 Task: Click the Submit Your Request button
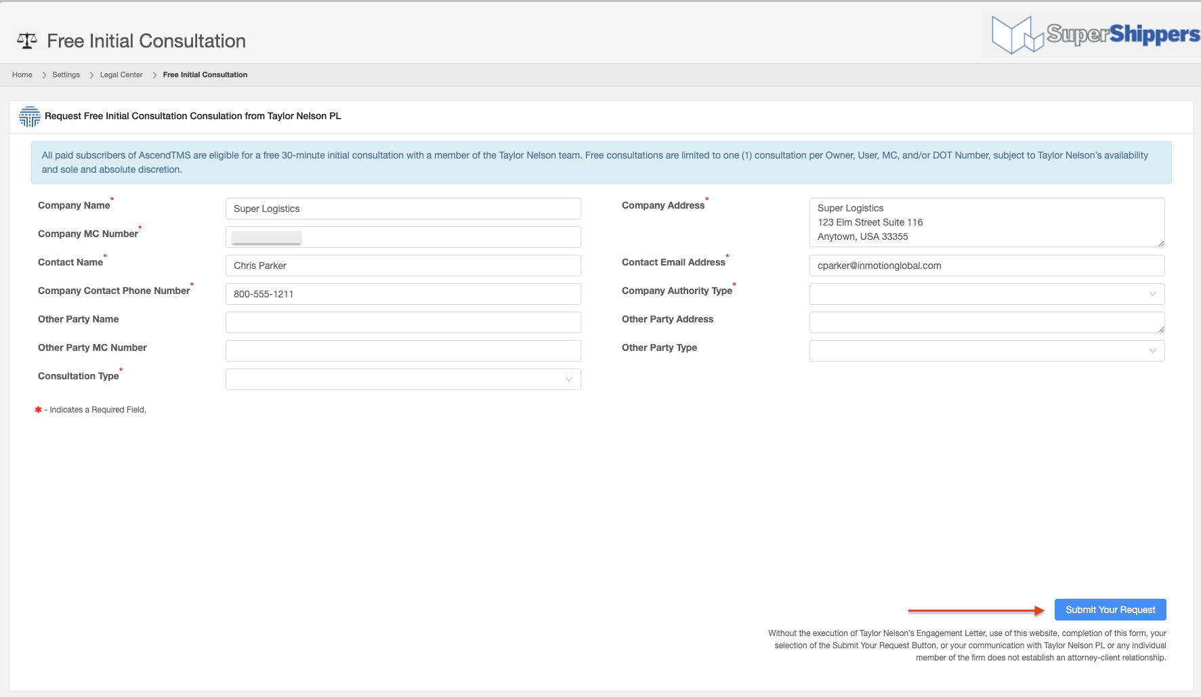click(x=1110, y=610)
